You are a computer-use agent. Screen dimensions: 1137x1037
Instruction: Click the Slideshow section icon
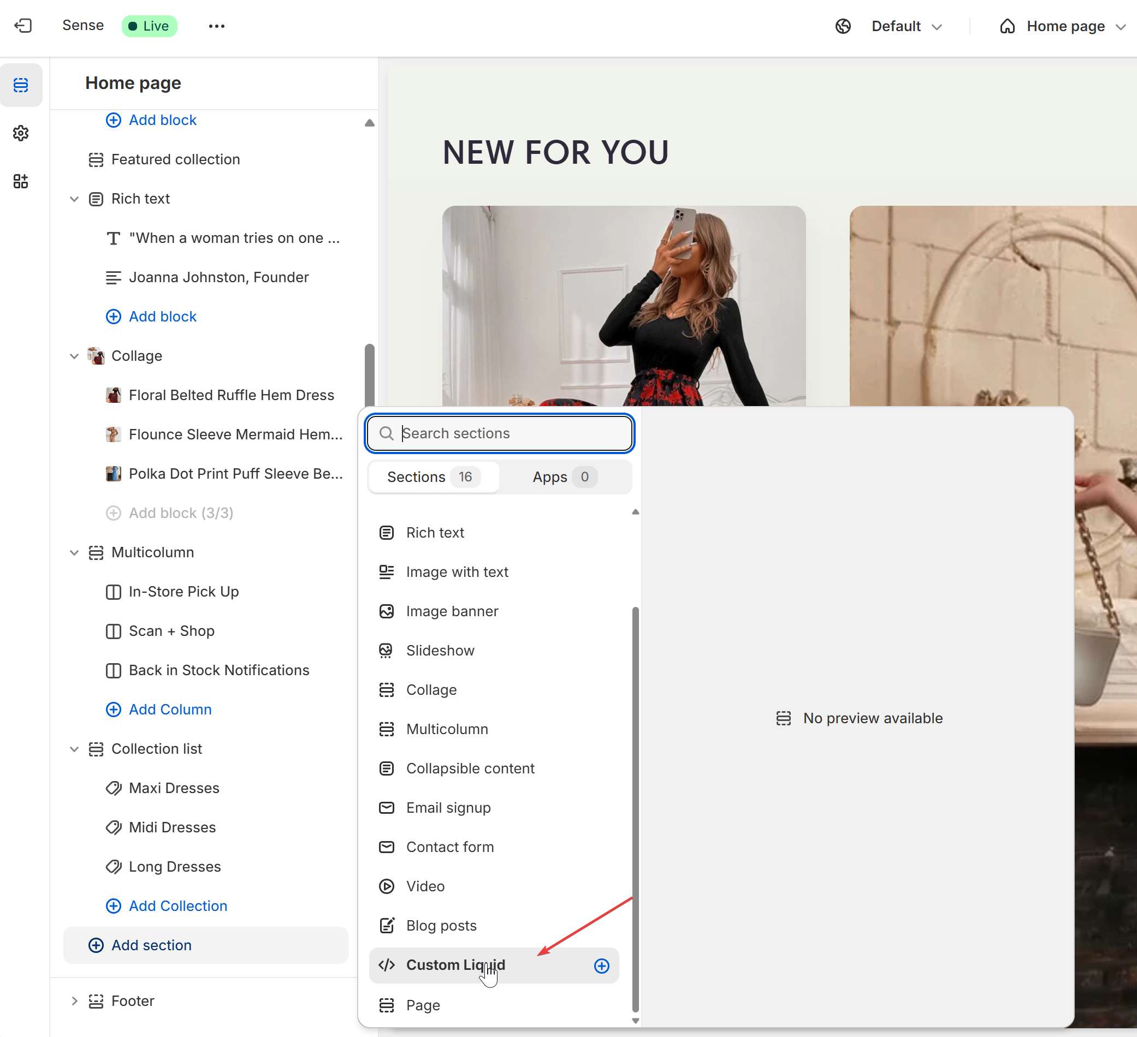pyautogui.click(x=386, y=651)
